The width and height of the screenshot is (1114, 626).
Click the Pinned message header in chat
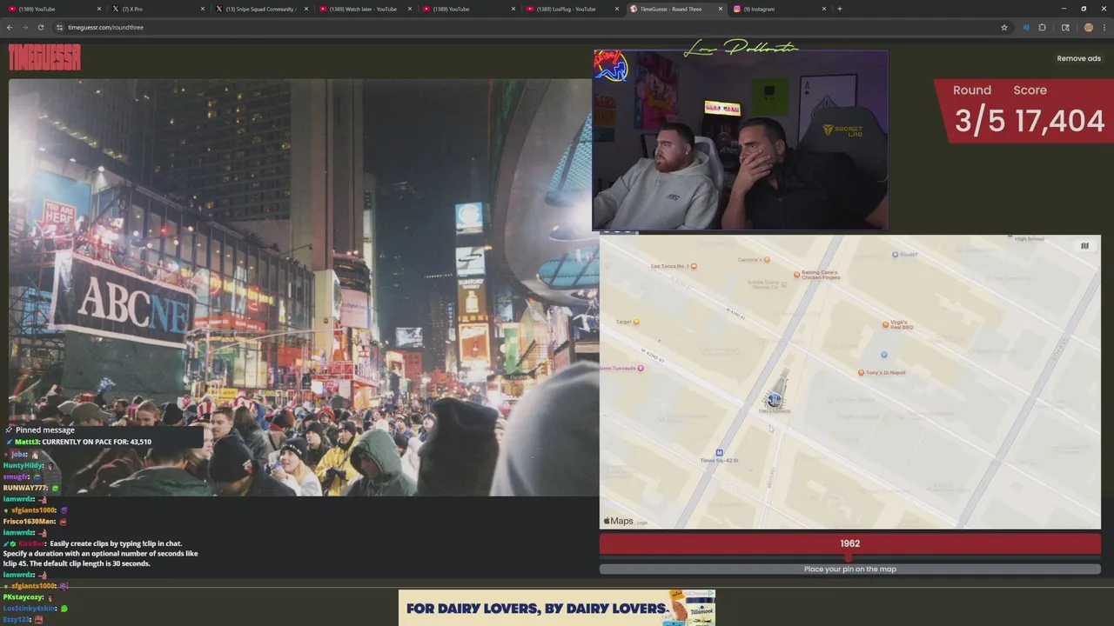point(45,430)
